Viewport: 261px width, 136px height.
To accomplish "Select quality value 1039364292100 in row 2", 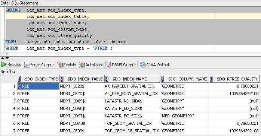I will [234, 94].
